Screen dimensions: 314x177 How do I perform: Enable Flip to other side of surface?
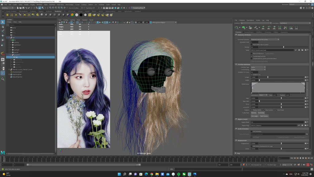[252, 45]
